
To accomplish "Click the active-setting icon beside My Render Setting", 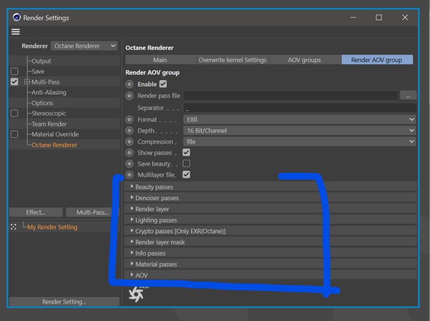I will 13,227.
